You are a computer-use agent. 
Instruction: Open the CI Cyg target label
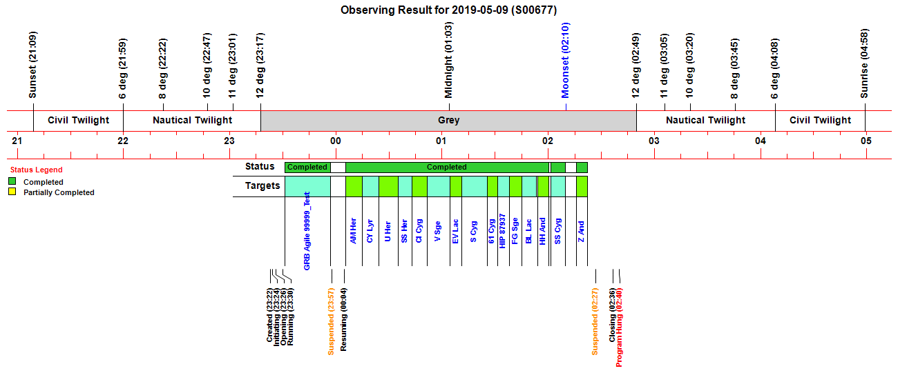[419, 231]
